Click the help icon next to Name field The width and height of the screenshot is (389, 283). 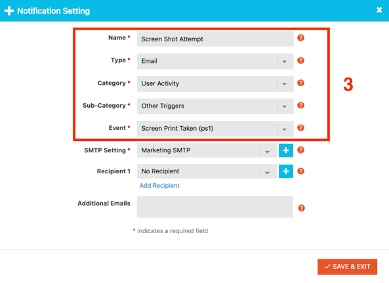coord(300,38)
